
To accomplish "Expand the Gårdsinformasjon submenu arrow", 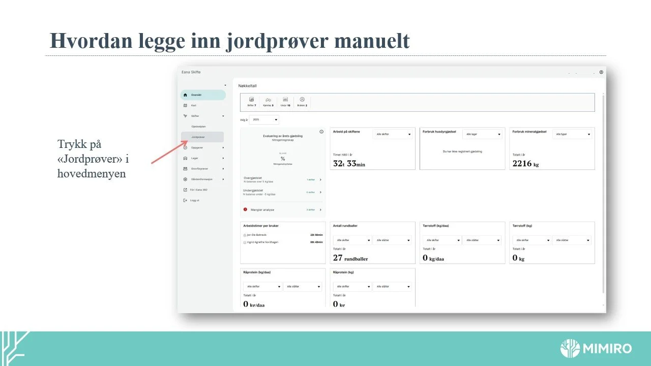I will [x=223, y=179].
